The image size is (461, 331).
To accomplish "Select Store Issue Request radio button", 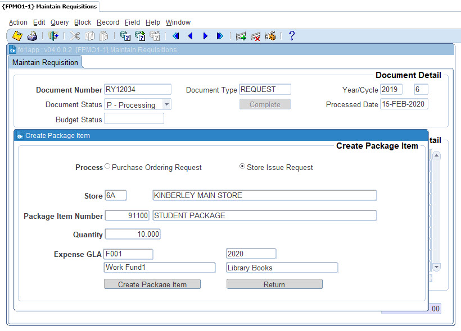I will coord(242,167).
